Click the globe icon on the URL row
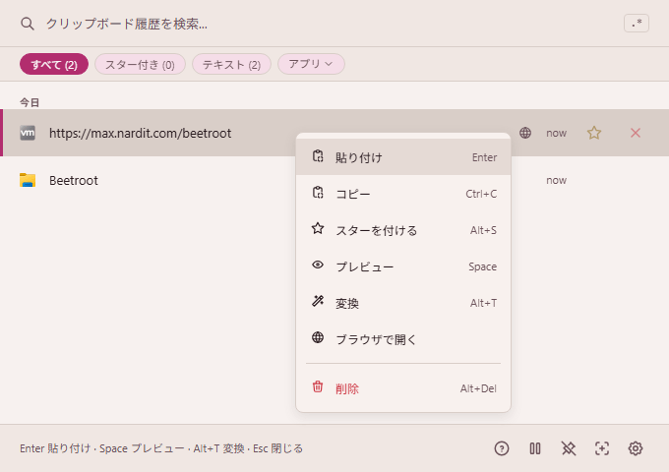The image size is (669, 472). 525,133
